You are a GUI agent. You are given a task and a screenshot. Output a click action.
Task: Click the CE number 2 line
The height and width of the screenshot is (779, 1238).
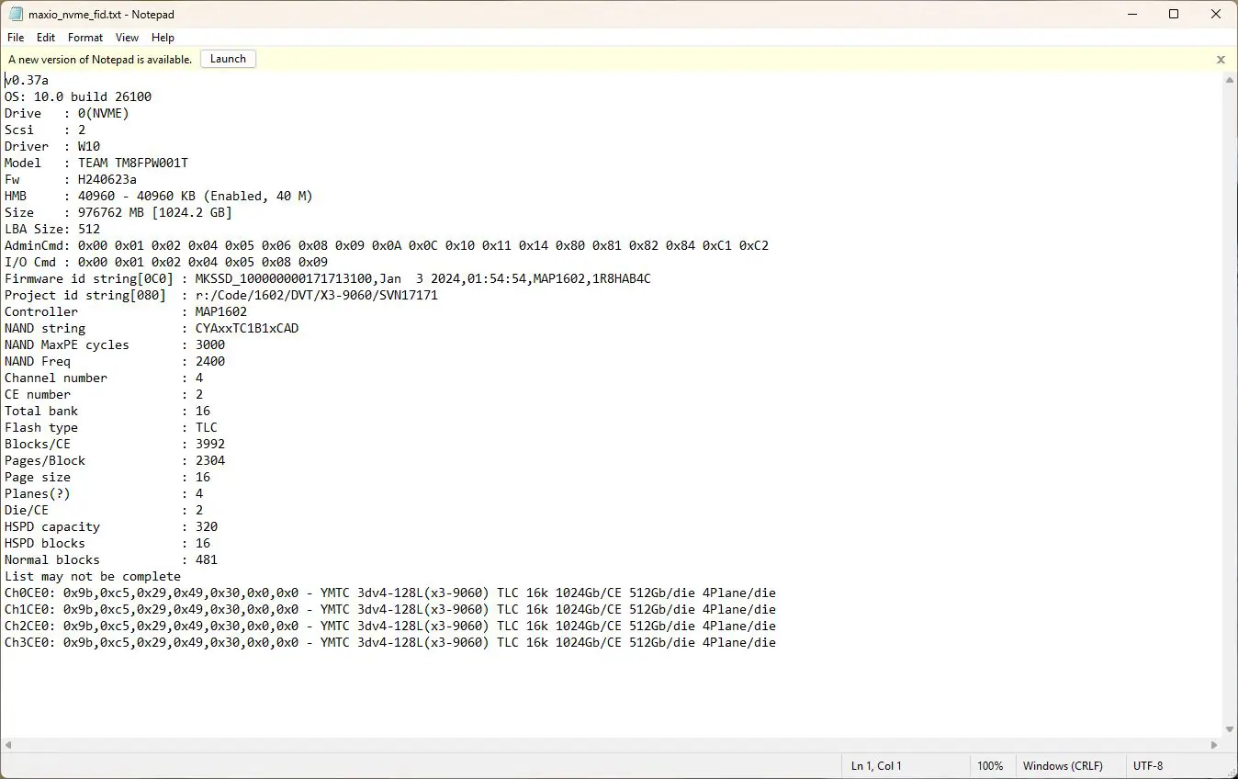point(104,394)
